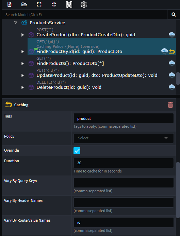Click the Search Model input box

[85, 15]
